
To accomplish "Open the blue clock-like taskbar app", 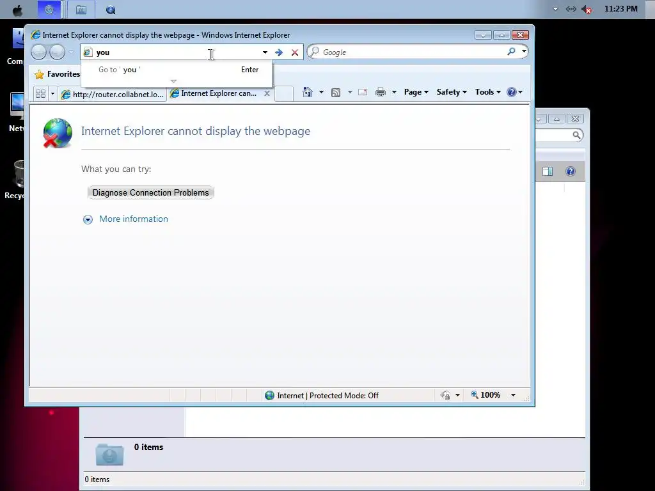I will [49, 9].
